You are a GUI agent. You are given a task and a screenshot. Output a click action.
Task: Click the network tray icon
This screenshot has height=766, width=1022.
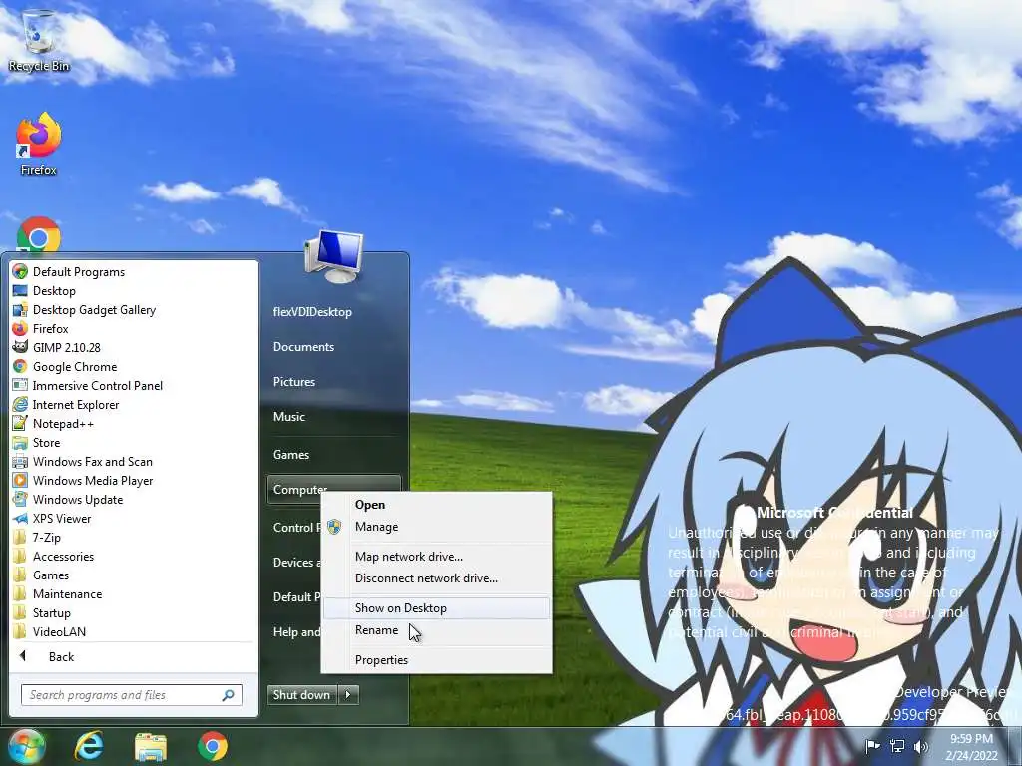(x=897, y=746)
